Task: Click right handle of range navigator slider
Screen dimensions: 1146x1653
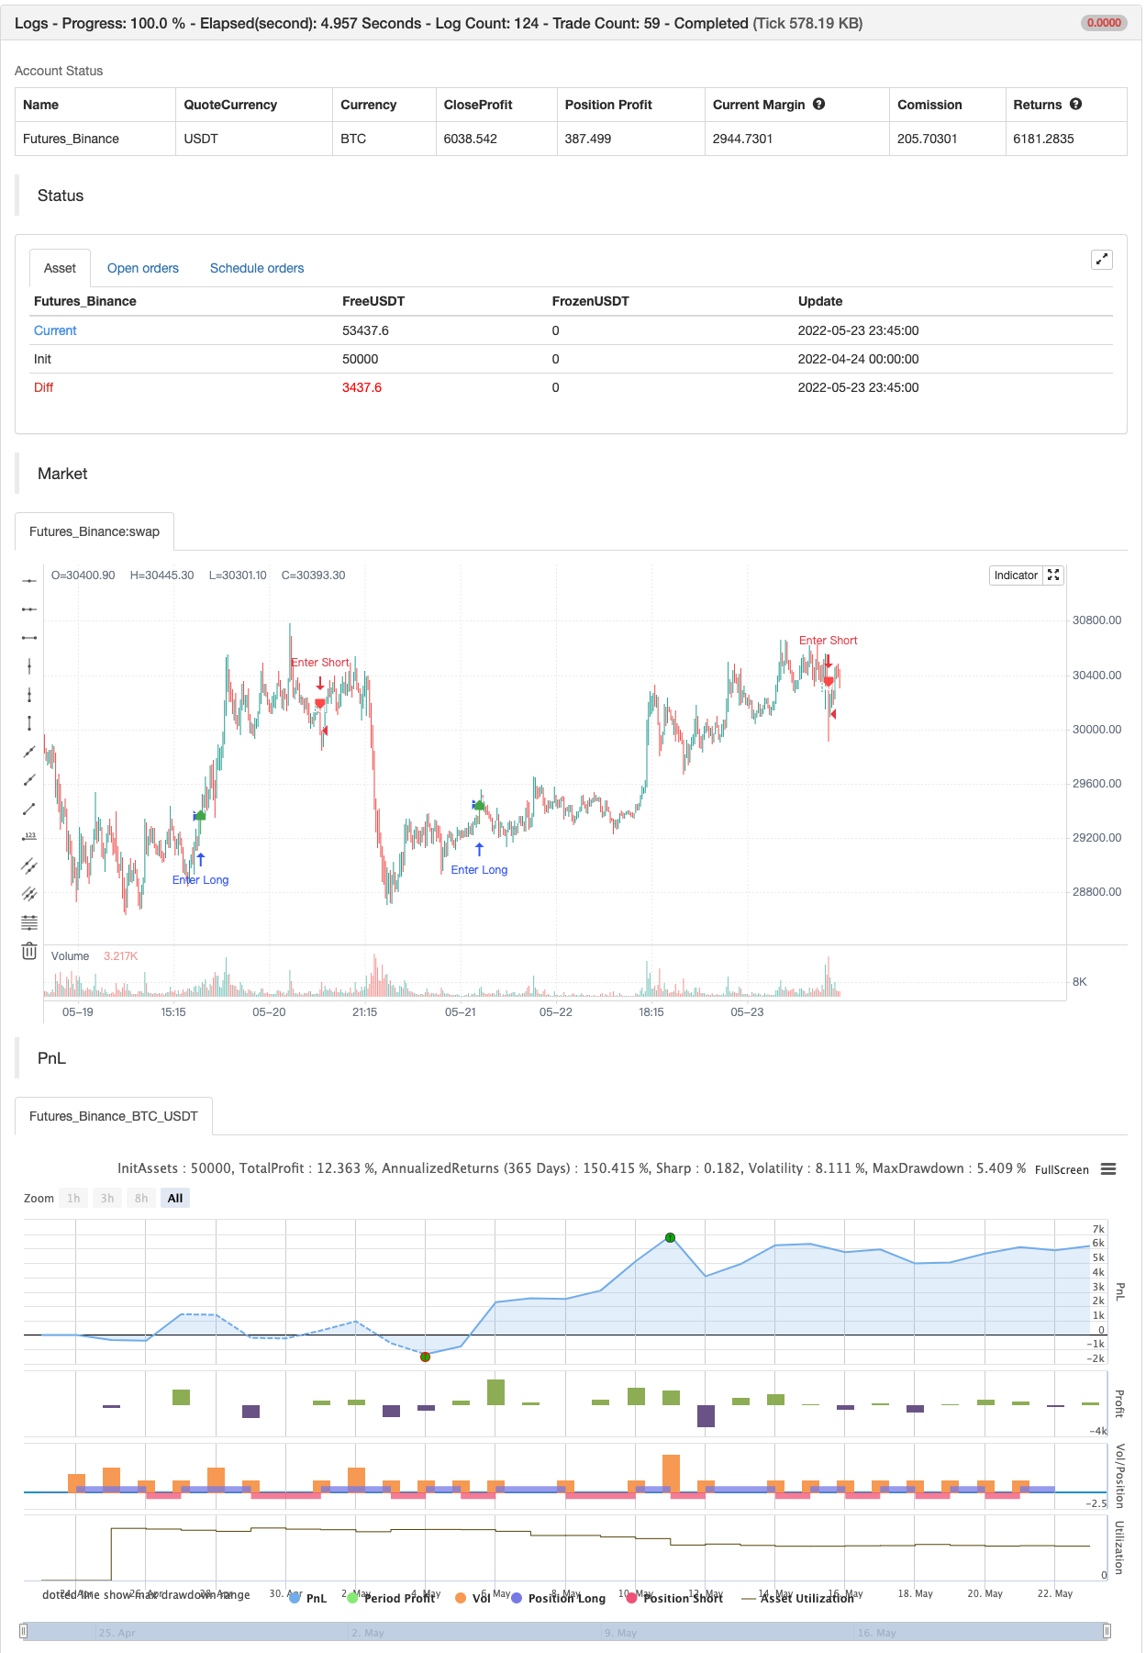Action: tap(1107, 1631)
